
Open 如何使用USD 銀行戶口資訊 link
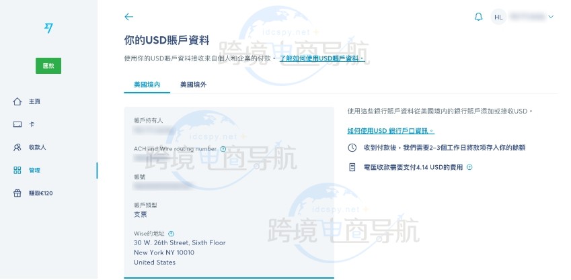coord(391,131)
